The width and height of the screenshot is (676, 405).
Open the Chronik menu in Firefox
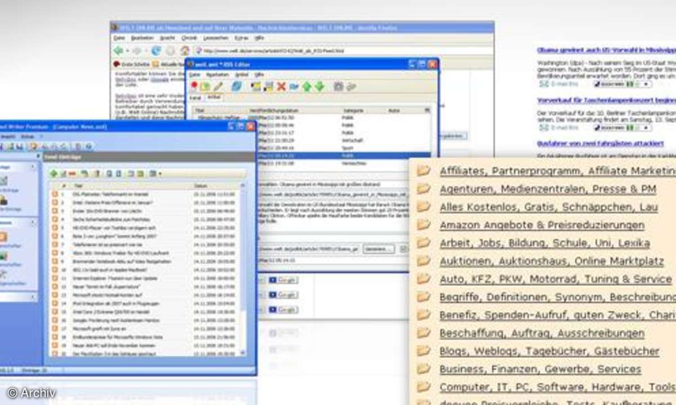point(189,38)
